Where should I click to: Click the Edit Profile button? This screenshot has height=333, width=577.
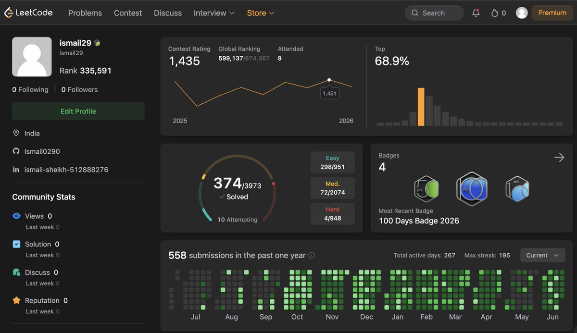[78, 111]
